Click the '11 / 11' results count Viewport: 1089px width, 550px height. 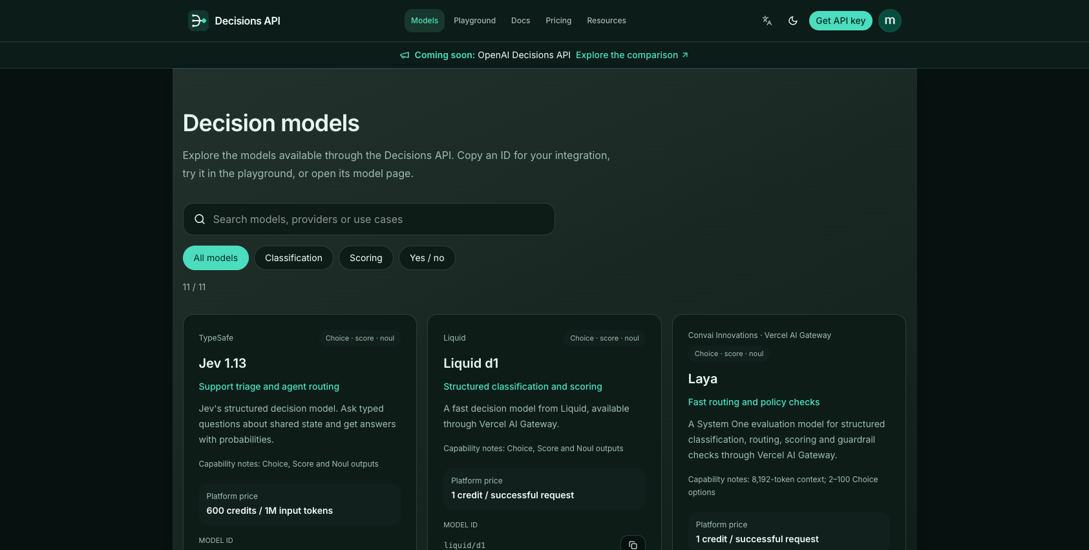coord(194,287)
